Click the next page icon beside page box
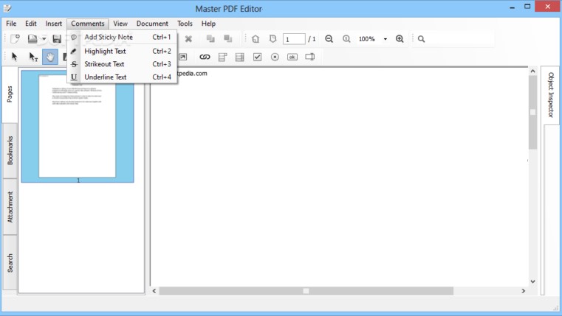Viewport: 562px width, 316px height. [x=273, y=38]
